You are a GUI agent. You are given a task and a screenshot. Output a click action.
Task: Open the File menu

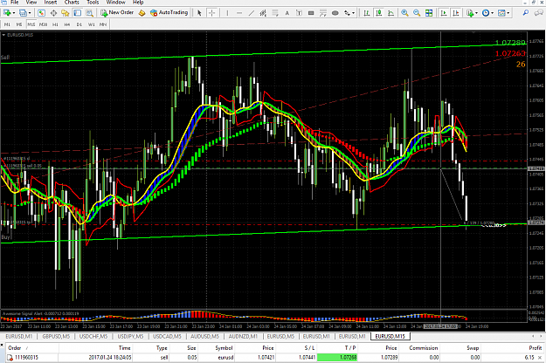pos(15,3)
